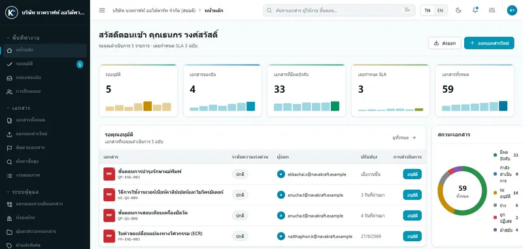Open the tag icon sidebar item
Viewport: 523px width, 249px height.
tap(44, 245)
